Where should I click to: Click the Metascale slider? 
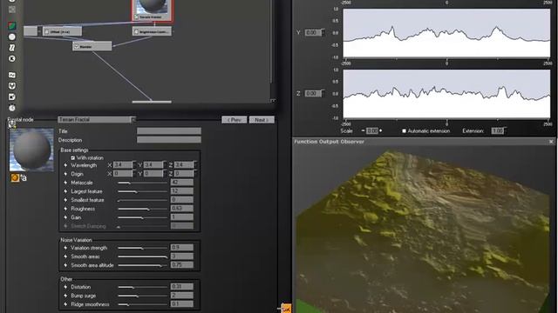point(142,183)
